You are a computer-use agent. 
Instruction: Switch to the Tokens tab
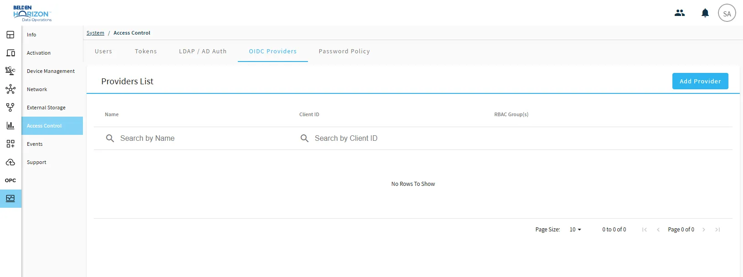[146, 51]
